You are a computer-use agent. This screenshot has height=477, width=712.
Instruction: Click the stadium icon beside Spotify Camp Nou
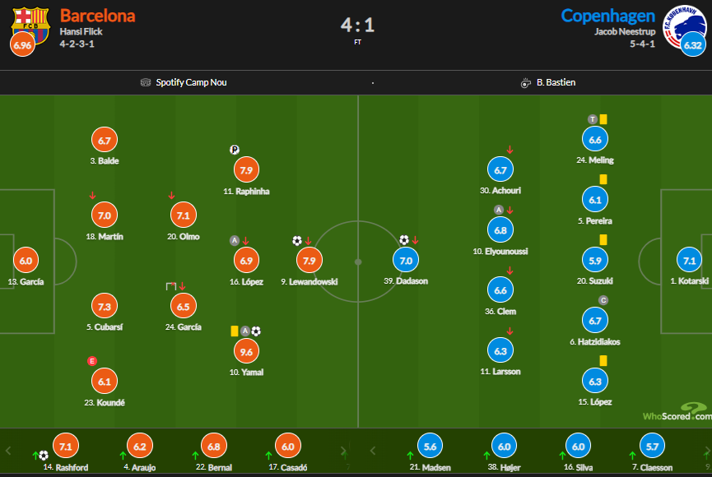(147, 82)
